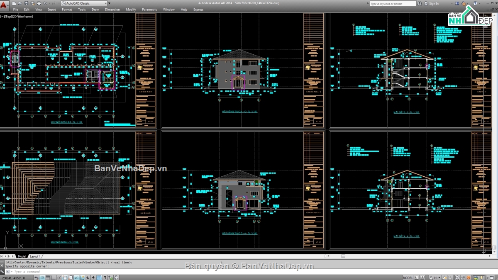This screenshot has width=498, height=280.
Task: Open the Dimension menu
Action: coord(112,9)
